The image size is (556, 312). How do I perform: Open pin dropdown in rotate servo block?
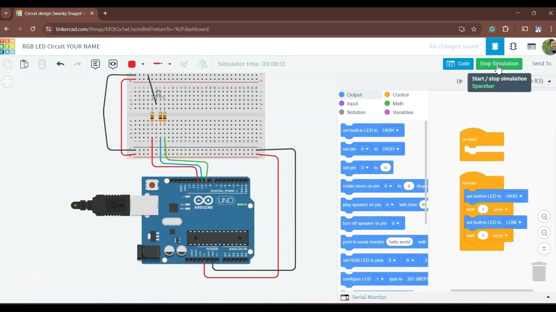tap(388, 186)
